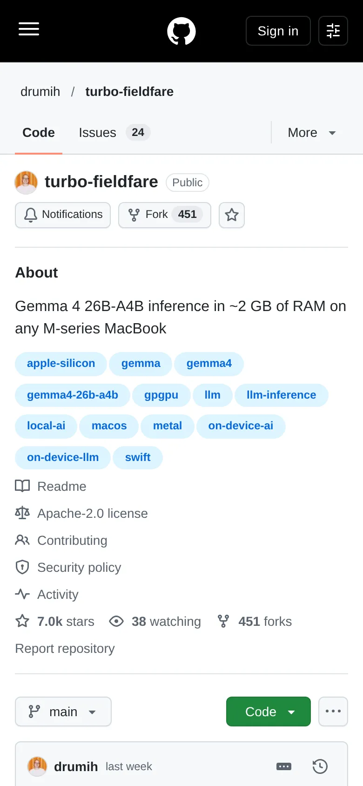Open Contributing guidelines link
The height and width of the screenshot is (786, 363).
[x=61, y=541]
